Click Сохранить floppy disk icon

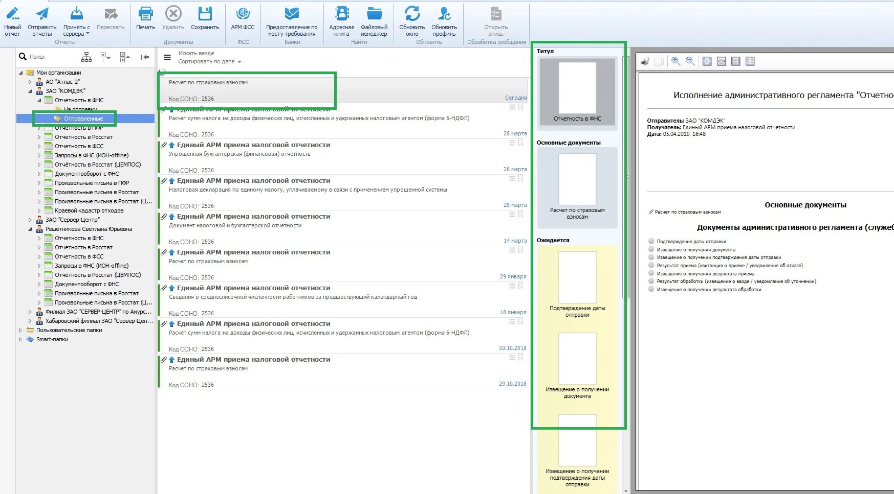tap(205, 14)
